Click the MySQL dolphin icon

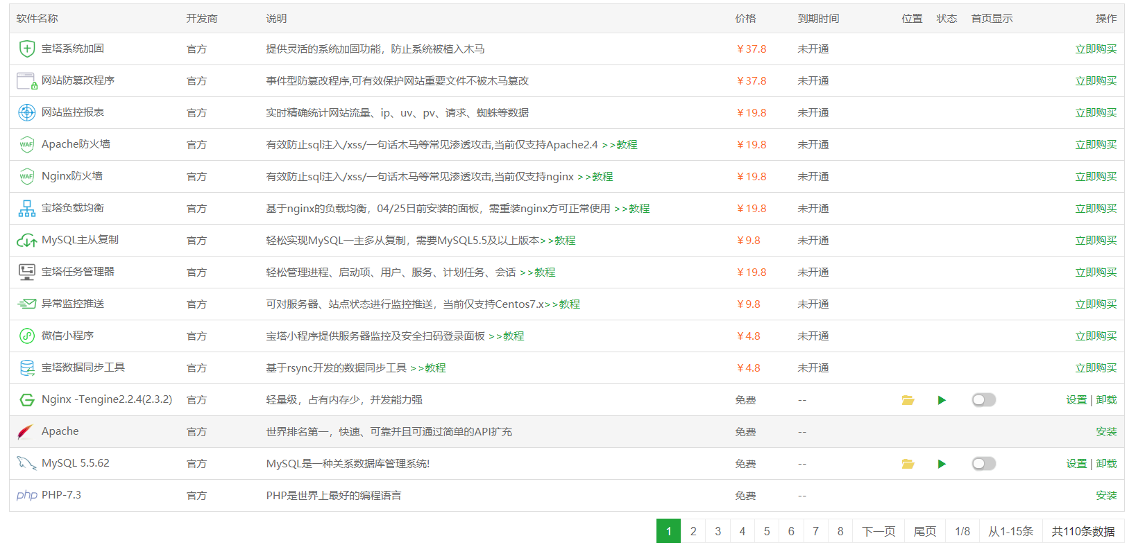coord(26,463)
